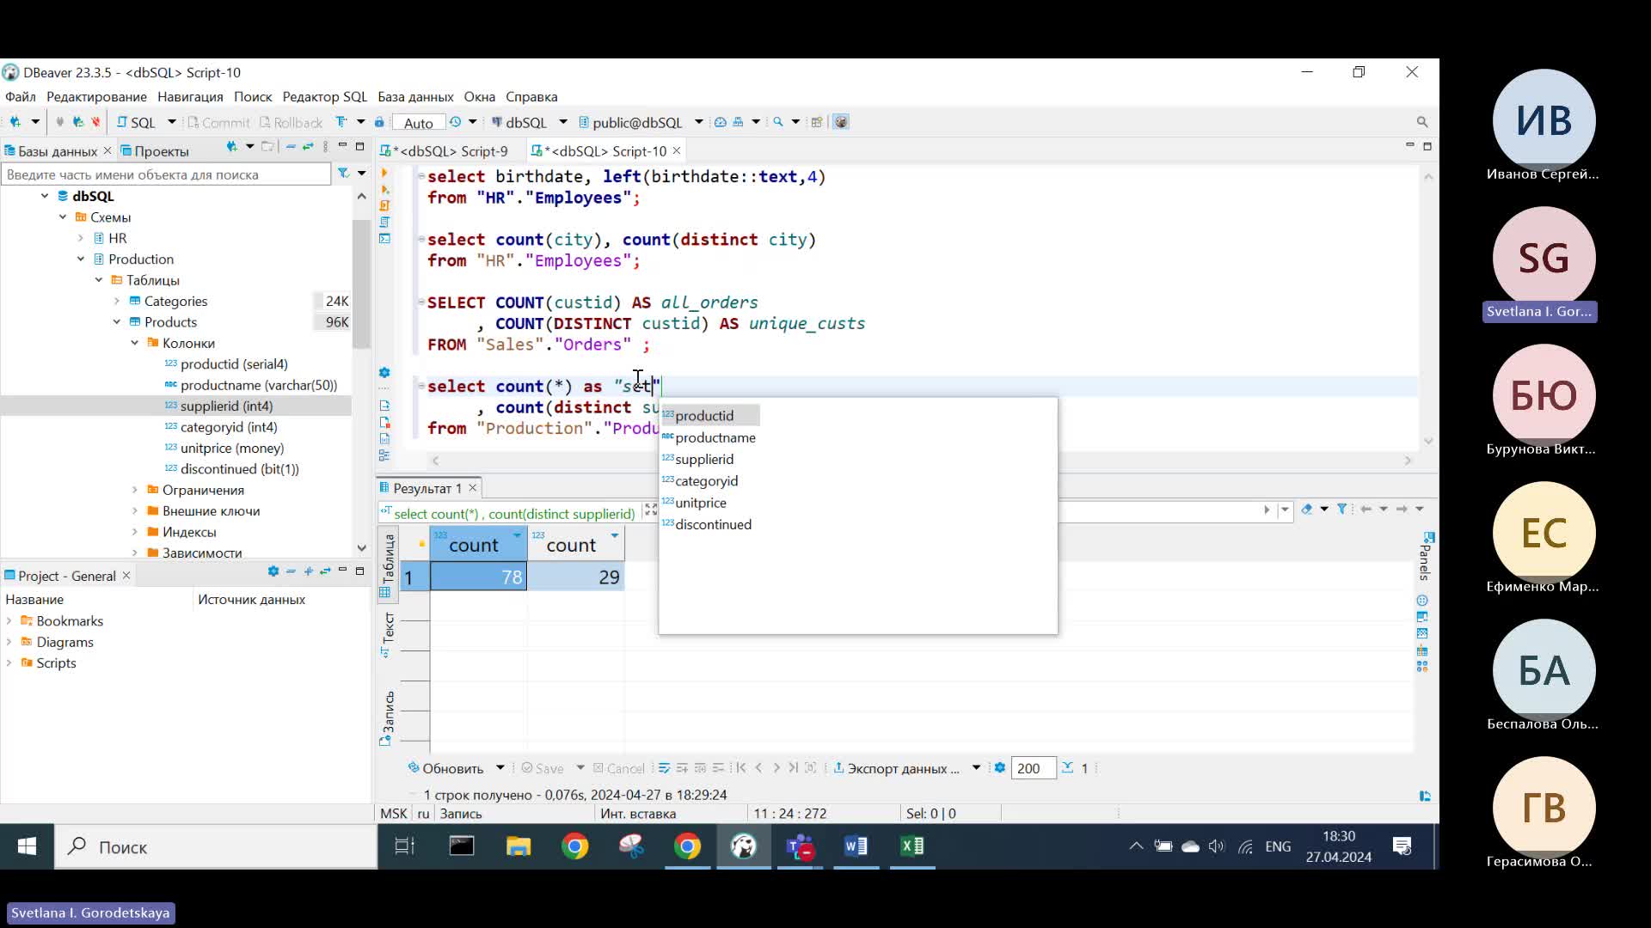Viewport: 1651px width, 928px height.
Task: Click the execute script icon in editor gutter
Action: coord(384,205)
